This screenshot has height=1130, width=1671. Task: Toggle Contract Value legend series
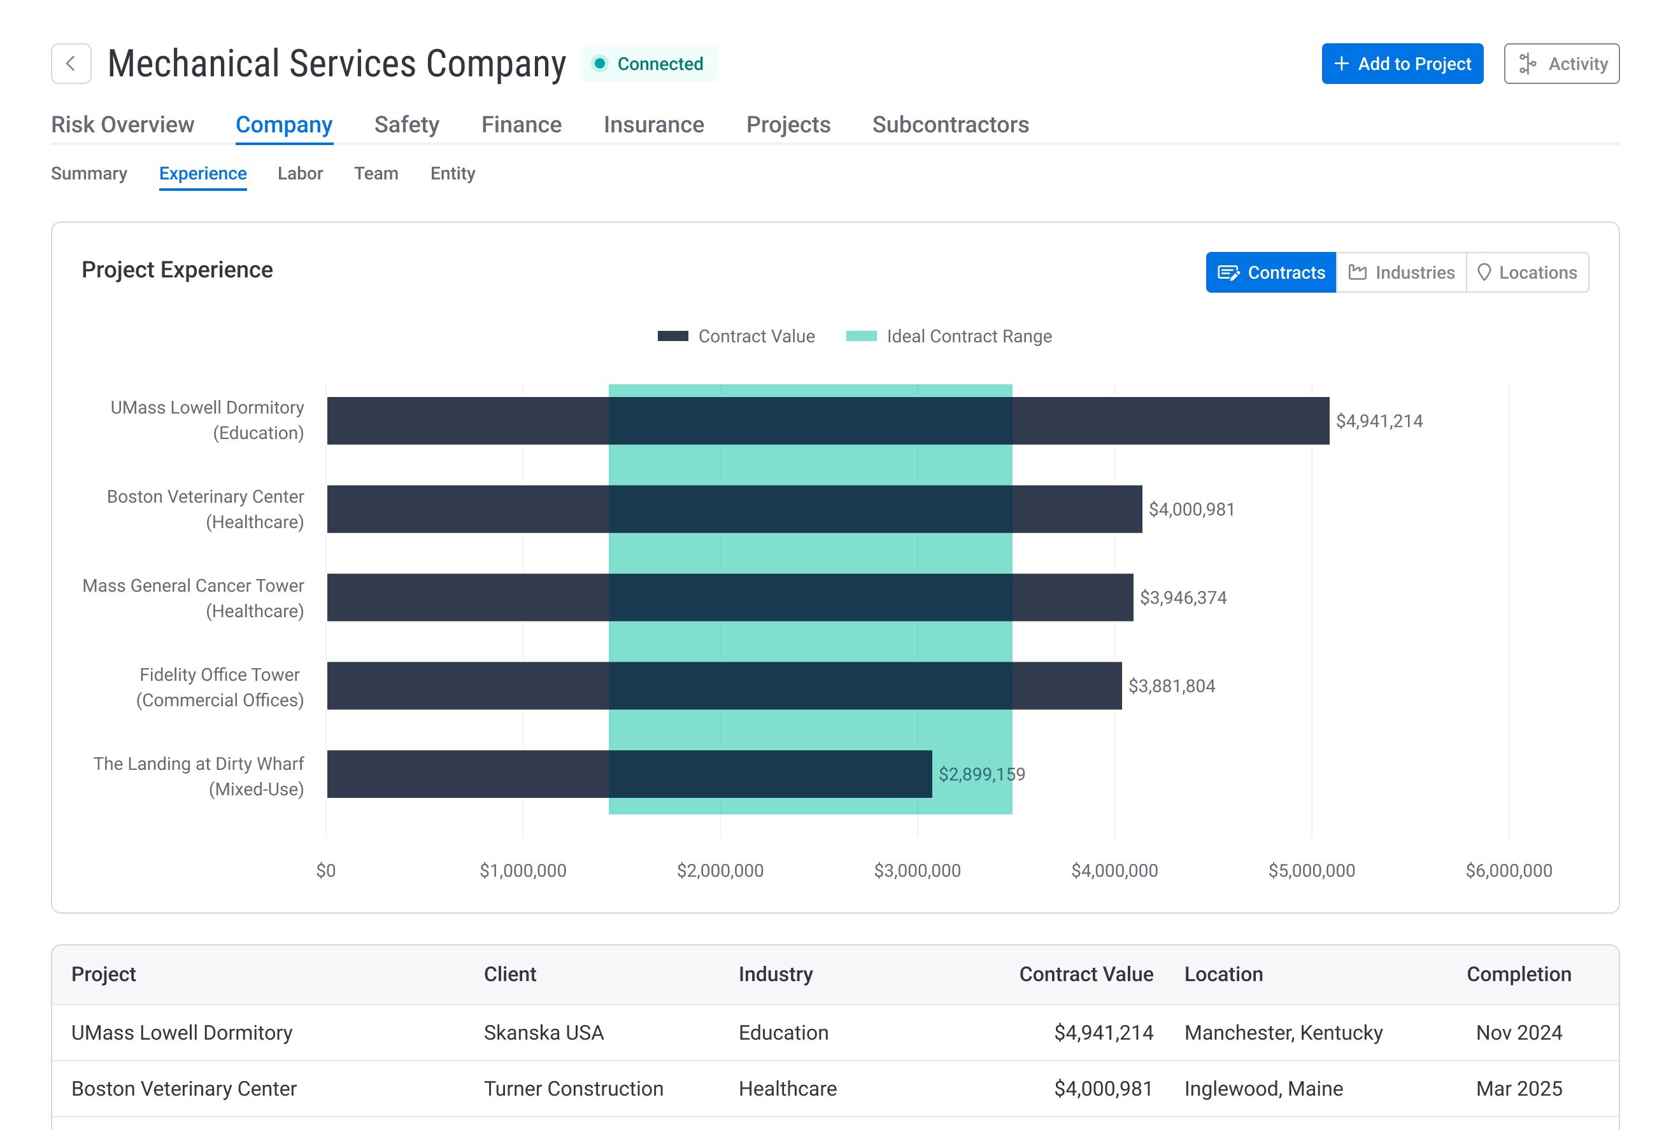[736, 336]
